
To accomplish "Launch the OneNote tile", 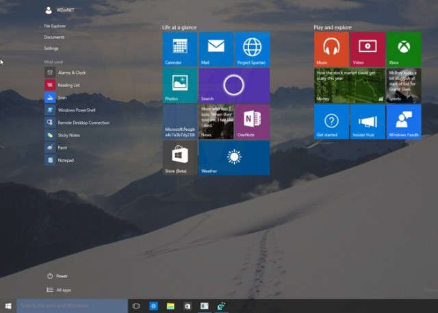I will click(253, 121).
